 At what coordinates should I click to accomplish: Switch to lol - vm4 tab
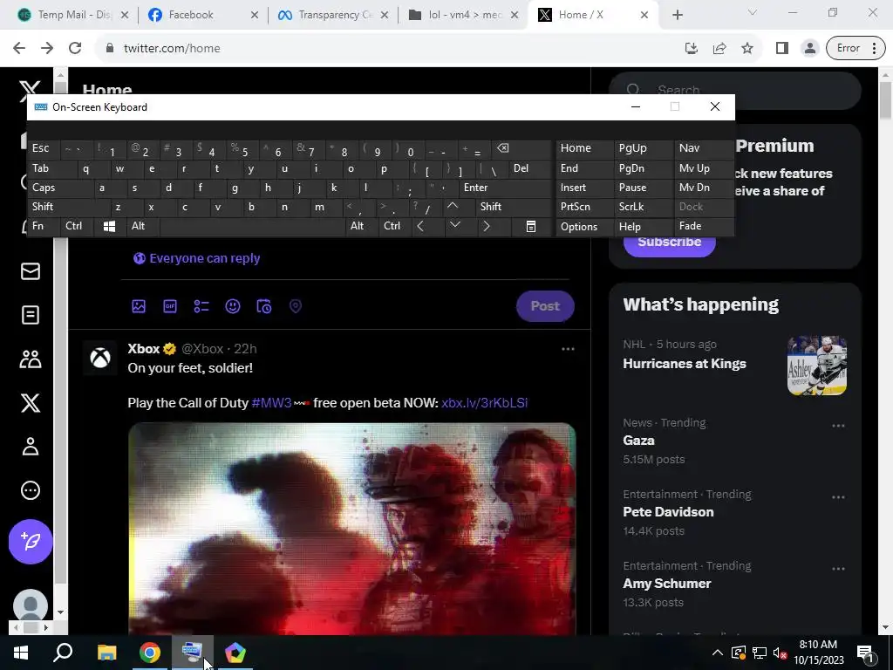[464, 15]
